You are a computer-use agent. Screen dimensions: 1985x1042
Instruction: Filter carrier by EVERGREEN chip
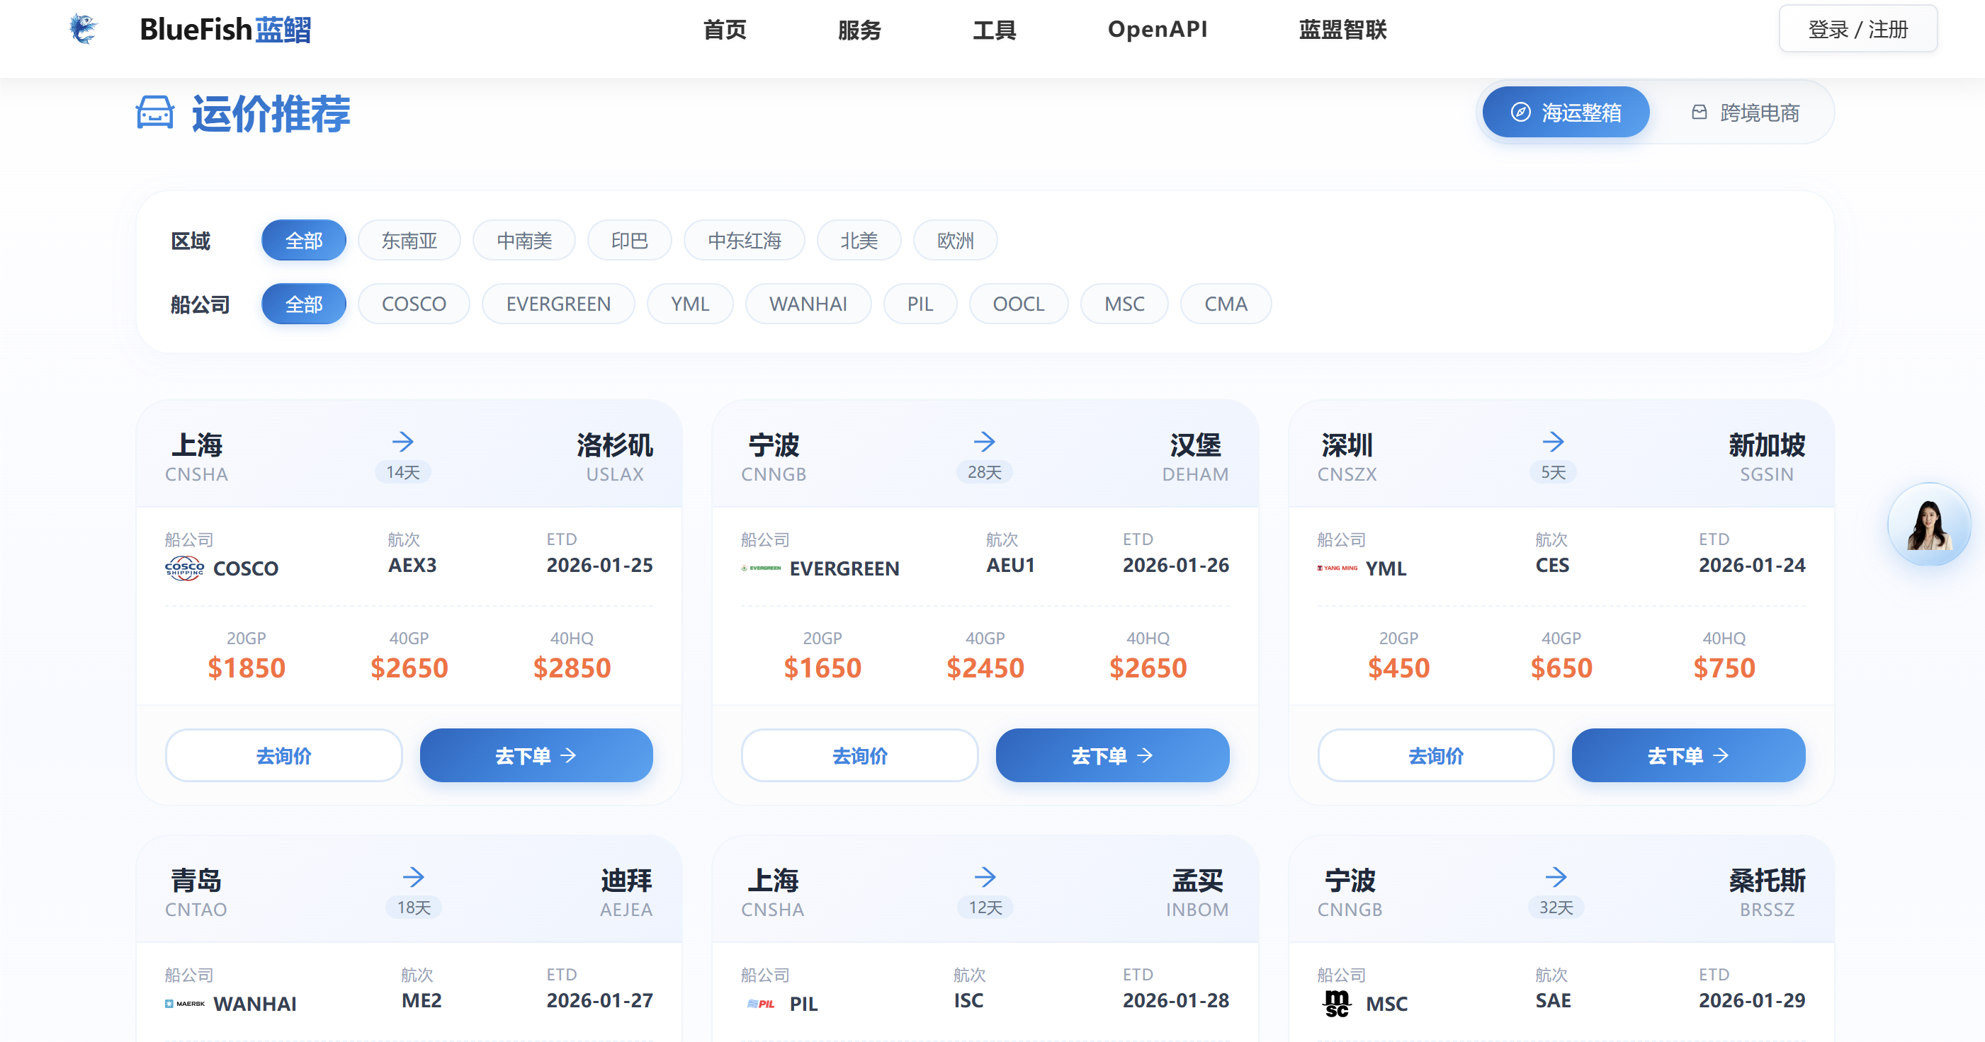558,304
